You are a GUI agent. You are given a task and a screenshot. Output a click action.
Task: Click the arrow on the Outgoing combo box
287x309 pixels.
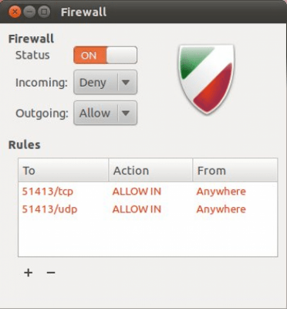(126, 114)
